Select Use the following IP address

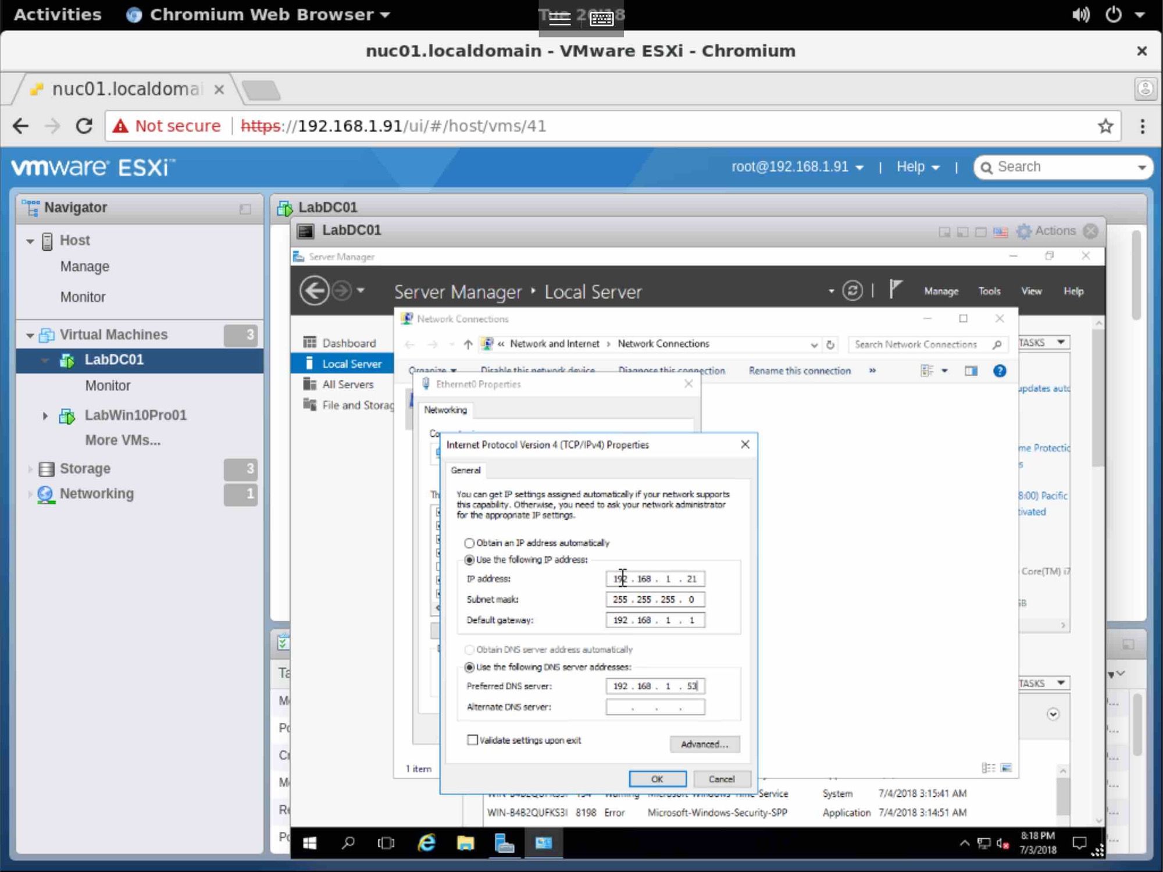point(469,560)
